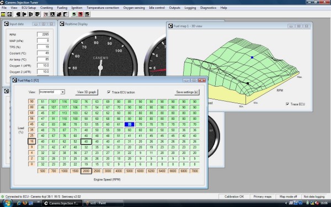Click the green-bordered checkmark toolbar icon
Screen dimensions: 331x207
coord(74,14)
